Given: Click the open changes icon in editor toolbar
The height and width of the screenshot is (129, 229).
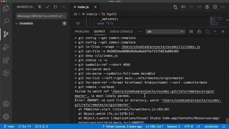Looking at the screenshot, I should pos(175,7).
